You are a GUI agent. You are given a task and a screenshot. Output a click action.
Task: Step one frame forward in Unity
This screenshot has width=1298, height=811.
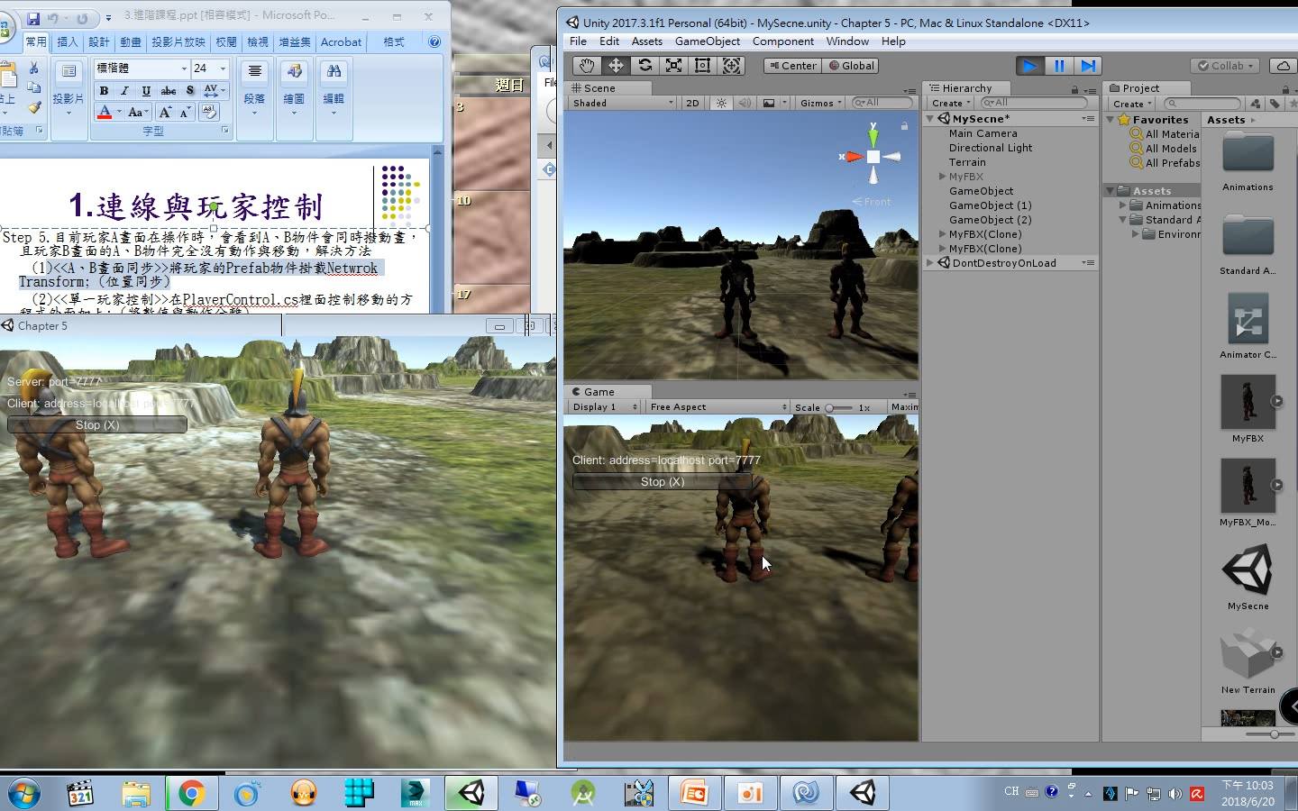click(1088, 66)
